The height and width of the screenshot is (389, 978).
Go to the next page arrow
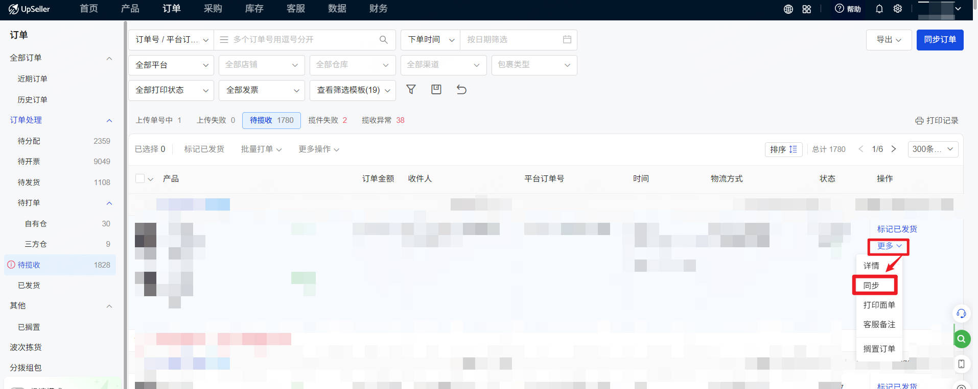click(894, 149)
